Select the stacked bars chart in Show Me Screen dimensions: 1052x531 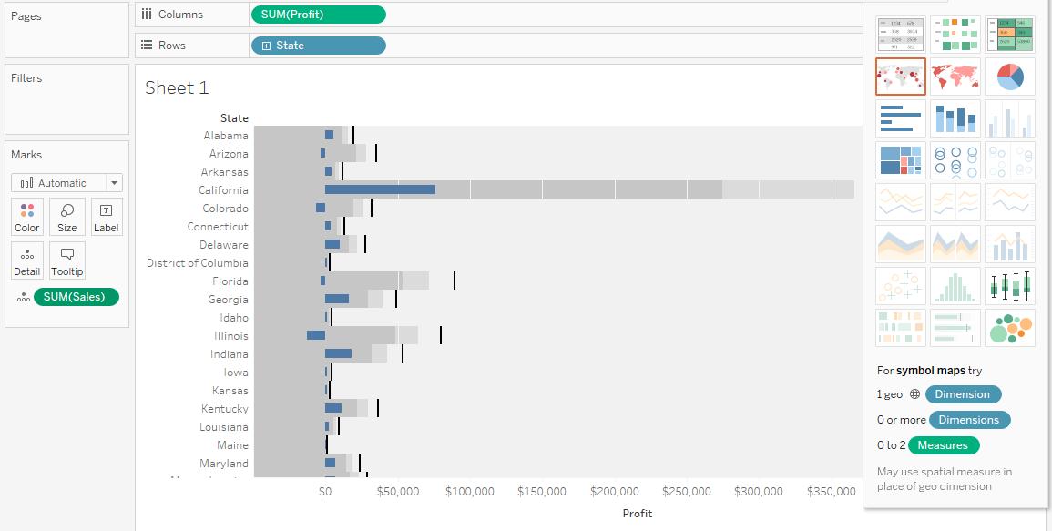(x=955, y=119)
